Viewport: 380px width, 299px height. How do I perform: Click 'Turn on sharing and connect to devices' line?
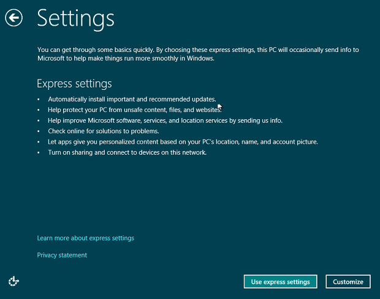127,152
